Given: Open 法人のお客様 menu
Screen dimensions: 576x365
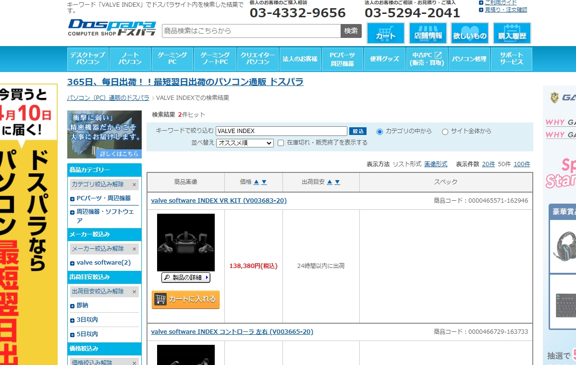Looking at the screenshot, I should pos(300,59).
